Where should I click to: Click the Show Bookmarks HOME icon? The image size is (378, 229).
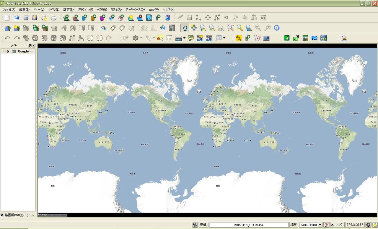tap(209, 38)
